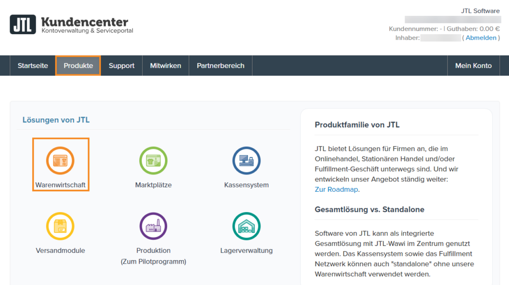Viewport: 509px width, 285px height.
Task: Open Mein Konto in navigation bar
Action: coord(473,65)
